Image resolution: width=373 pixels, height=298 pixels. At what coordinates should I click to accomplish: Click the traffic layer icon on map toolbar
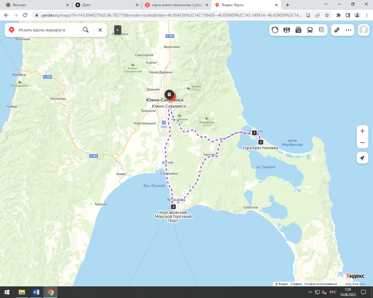tap(275, 30)
